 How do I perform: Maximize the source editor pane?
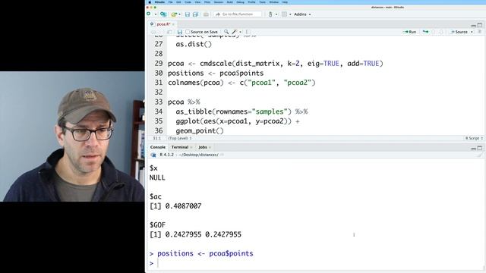point(480,25)
